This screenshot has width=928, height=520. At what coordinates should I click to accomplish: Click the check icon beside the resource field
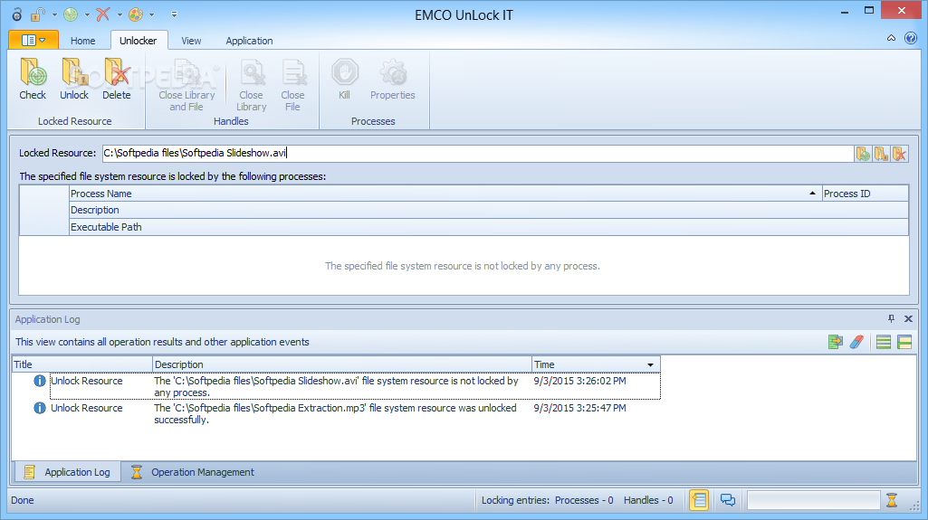(864, 154)
